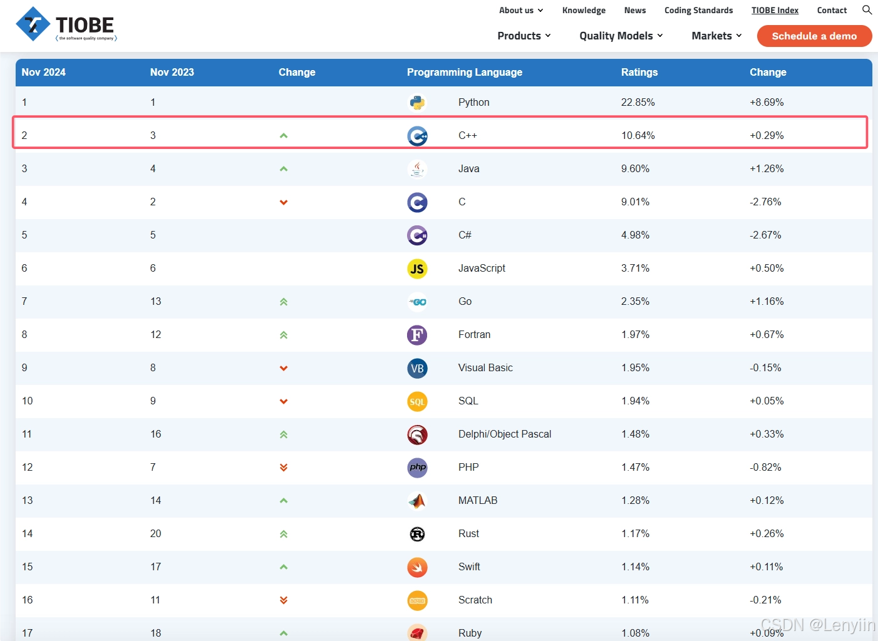Click the red down arrow in Visual Basic row
The height and width of the screenshot is (641, 878).
pyautogui.click(x=284, y=368)
